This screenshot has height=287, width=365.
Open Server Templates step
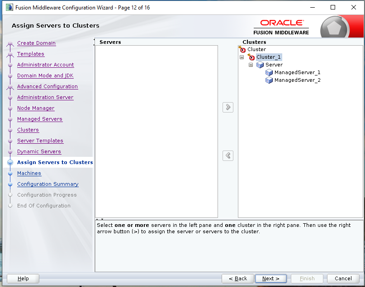(x=40, y=141)
